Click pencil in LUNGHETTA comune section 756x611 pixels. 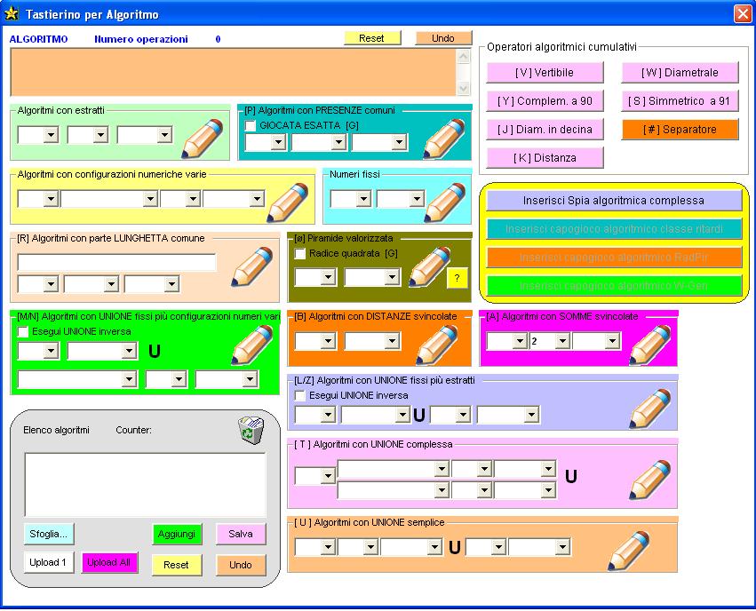[x=245, y=266]
